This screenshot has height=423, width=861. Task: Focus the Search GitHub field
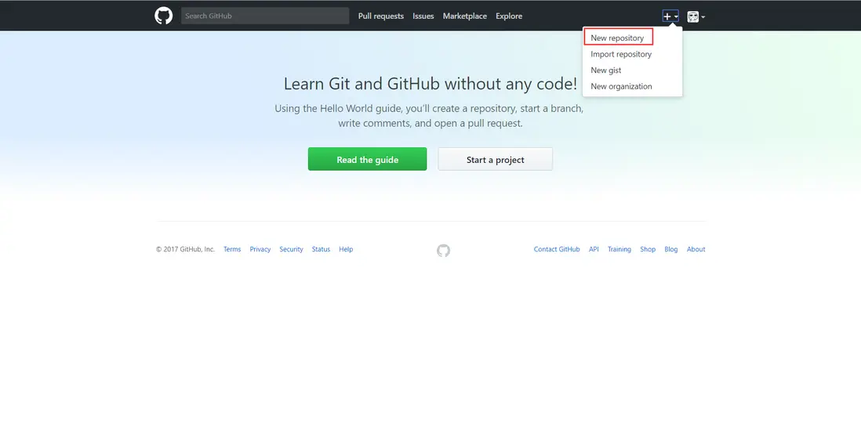[265, 16]
